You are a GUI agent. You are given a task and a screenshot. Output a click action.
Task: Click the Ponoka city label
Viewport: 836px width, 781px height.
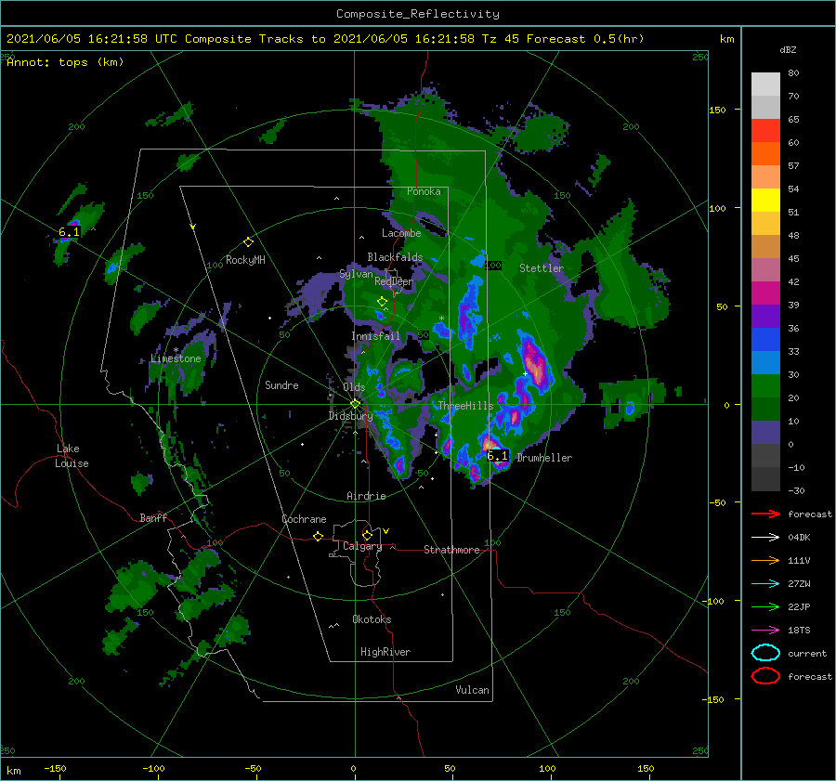click(x=424, y=191)
